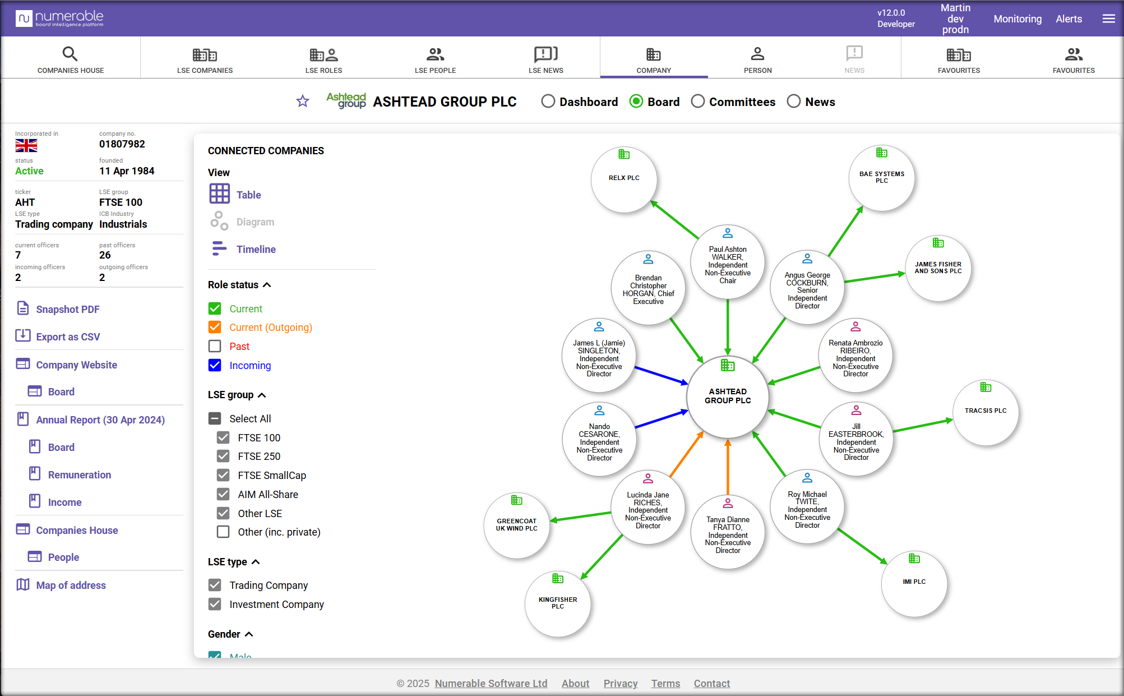
Task: Open the Contact footer link
Action: coord(711,683)
